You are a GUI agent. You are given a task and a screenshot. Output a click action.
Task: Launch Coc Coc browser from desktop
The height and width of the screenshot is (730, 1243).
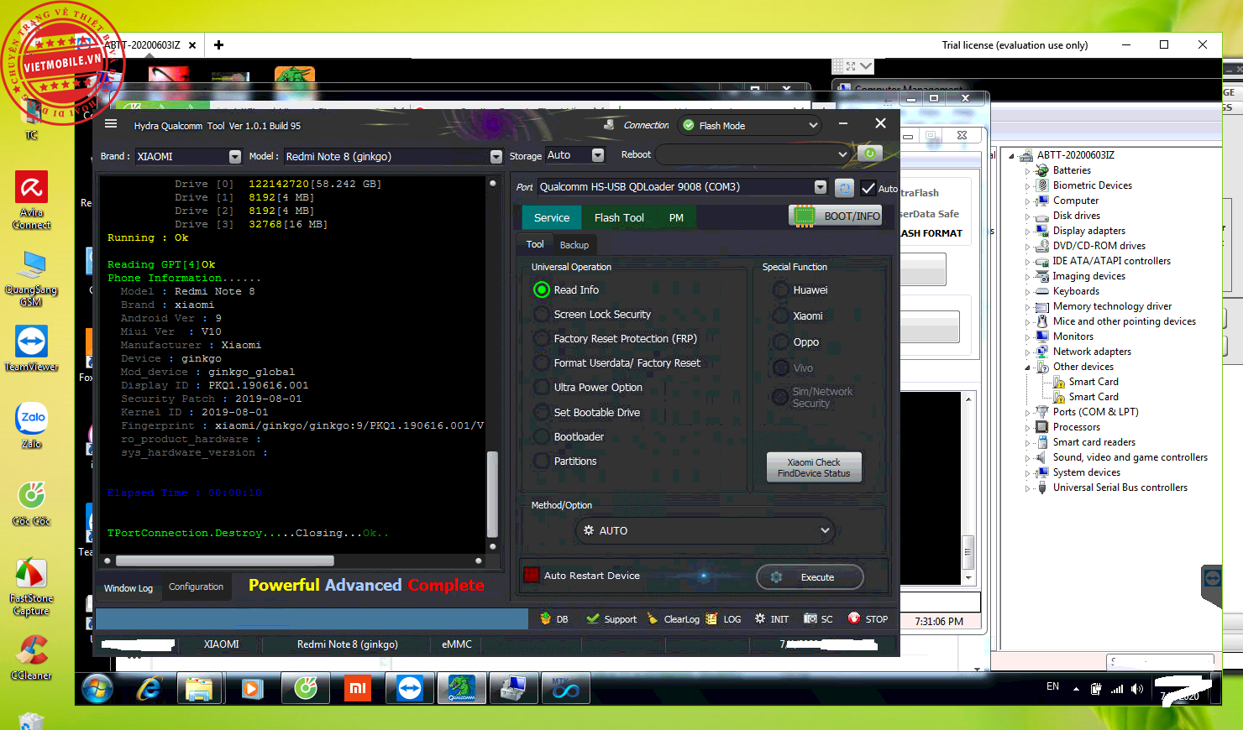pyautogui.click(x=31, y=503)
